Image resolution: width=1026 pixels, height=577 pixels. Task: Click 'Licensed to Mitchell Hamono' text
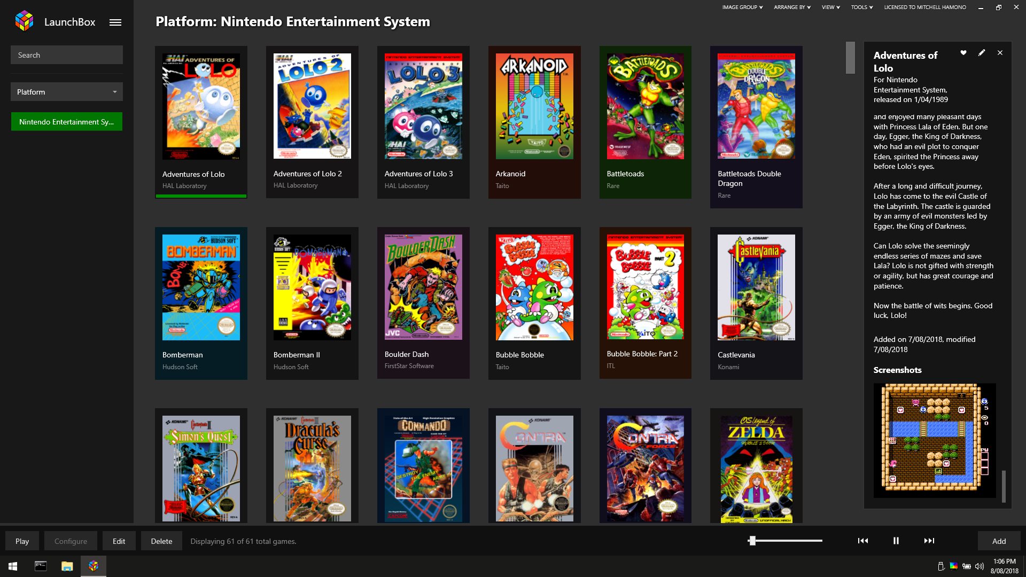click(x=925, y=7)
